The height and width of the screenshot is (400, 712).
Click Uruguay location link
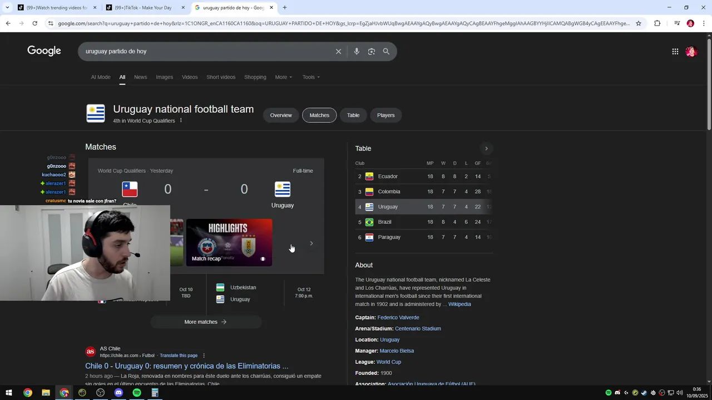pyautogui.click(x=390, y=339)
